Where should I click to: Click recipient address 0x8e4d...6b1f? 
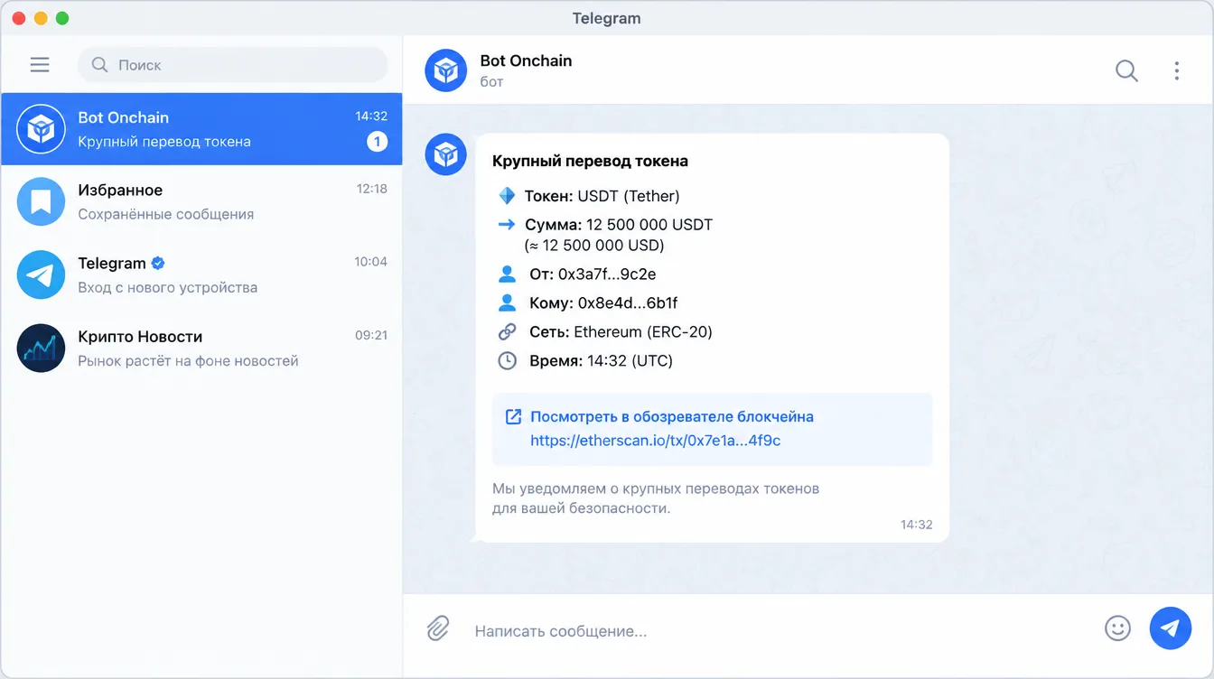tap(628, 302)
